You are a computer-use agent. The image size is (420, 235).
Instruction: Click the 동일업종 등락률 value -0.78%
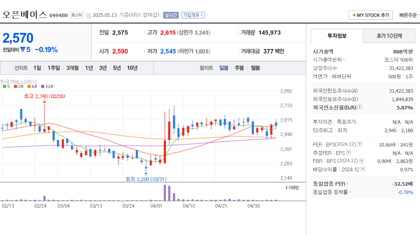point(405,192)
